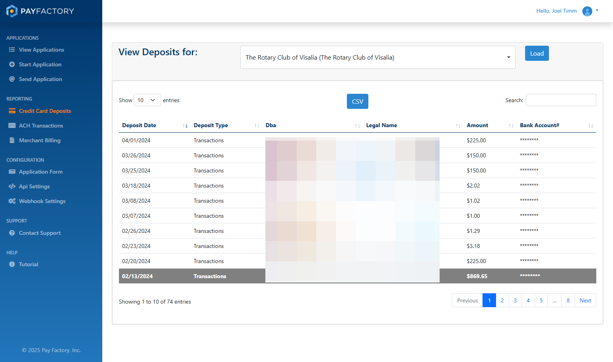
Task: Click the $3.18 amount cell
Action: (473, 246)
